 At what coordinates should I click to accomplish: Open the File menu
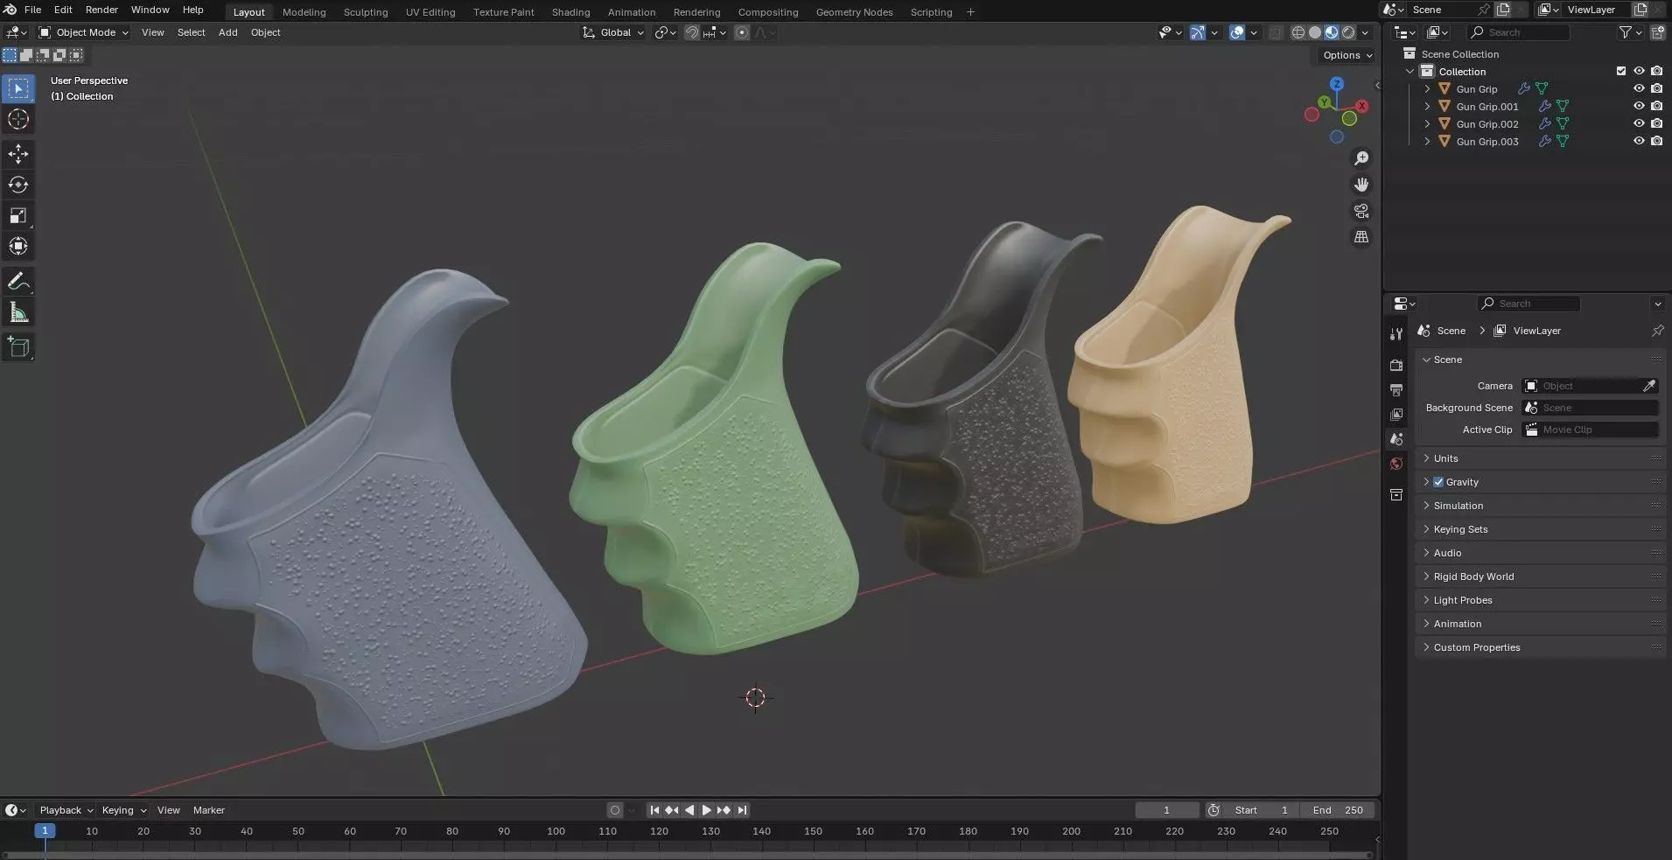point(32,10)
